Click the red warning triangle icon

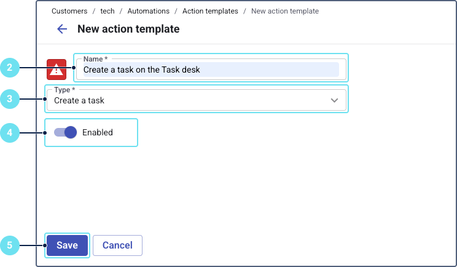click(57, 70)
